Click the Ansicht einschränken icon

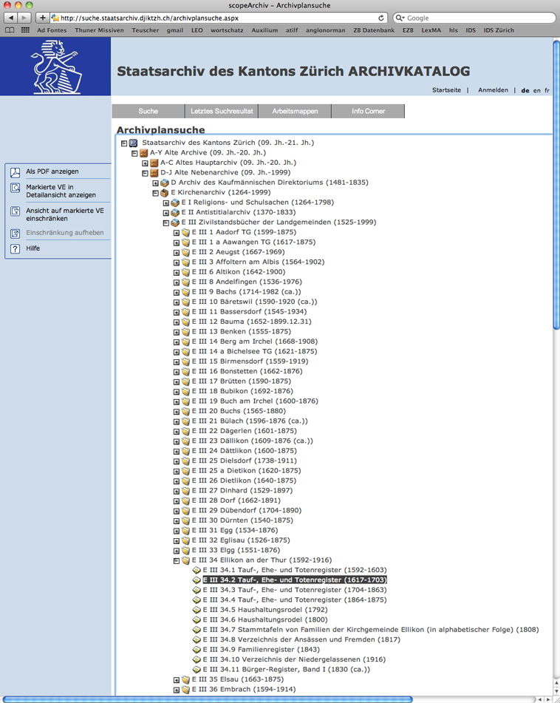tap(16, 211)
